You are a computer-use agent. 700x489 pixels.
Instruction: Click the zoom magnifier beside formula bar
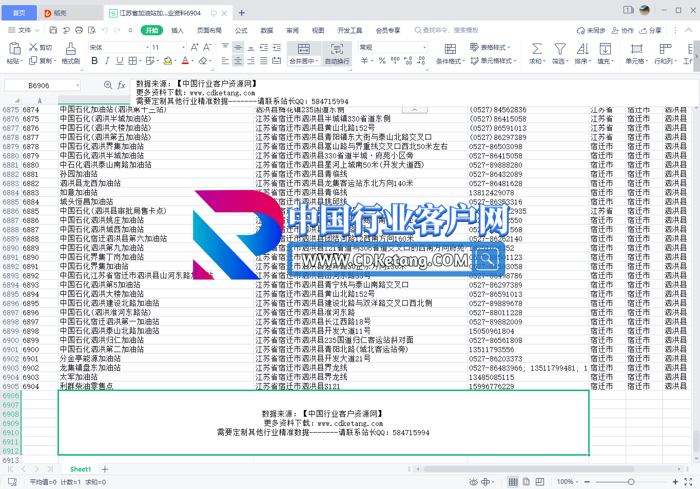pyautogui.click(x=108, y=85)
